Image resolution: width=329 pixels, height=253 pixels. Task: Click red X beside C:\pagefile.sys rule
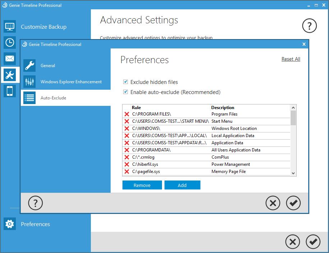[x=127, y=172]
